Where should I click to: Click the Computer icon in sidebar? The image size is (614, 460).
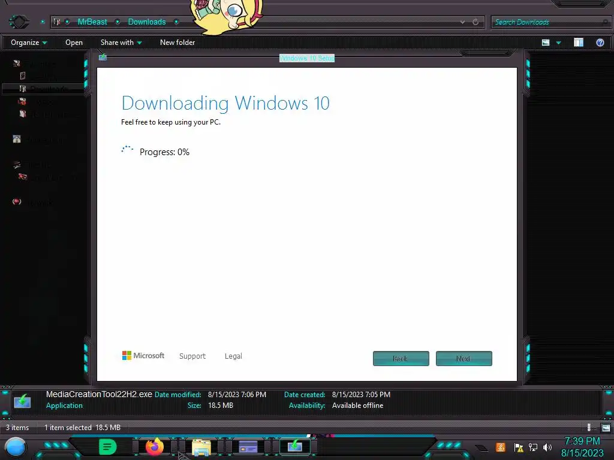click(x=17, y=164)
